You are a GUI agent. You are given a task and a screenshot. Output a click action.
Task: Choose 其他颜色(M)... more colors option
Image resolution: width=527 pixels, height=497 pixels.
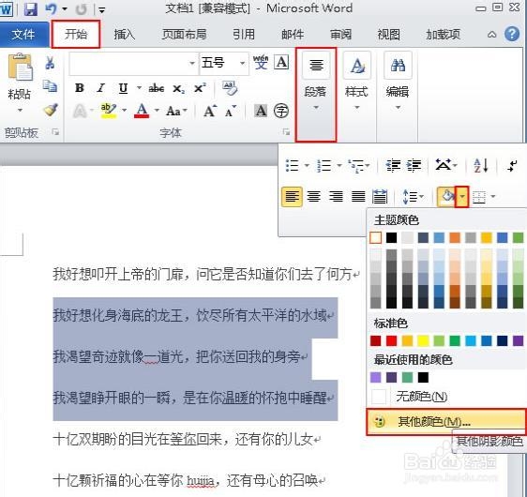[446, 422]
